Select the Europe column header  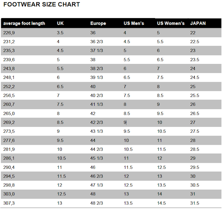point(98,23)
